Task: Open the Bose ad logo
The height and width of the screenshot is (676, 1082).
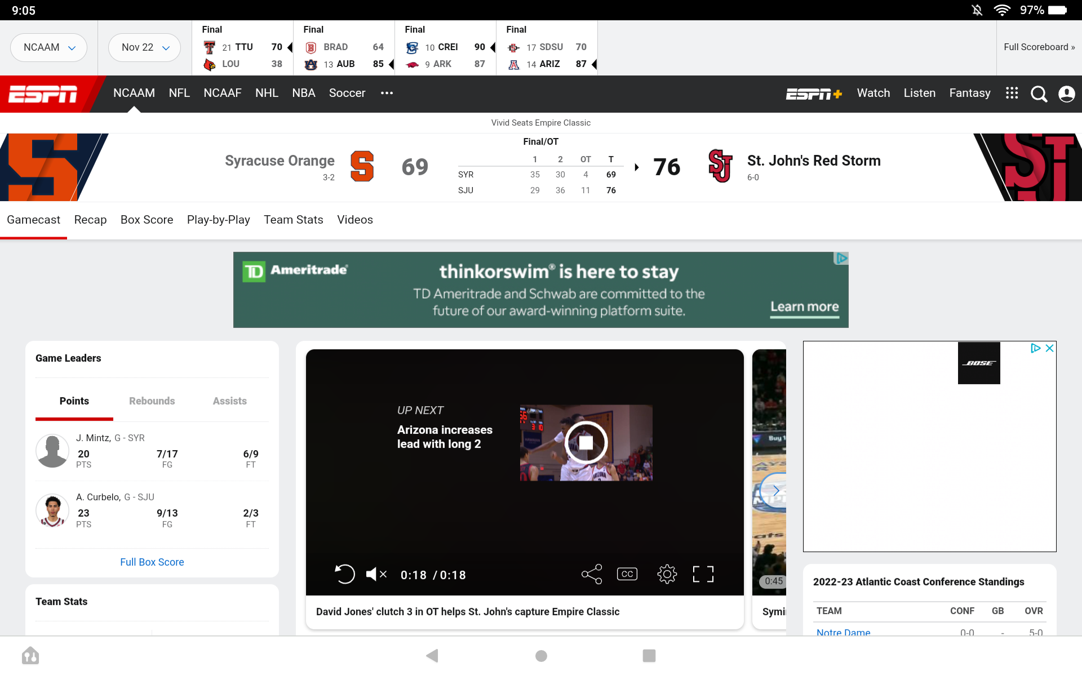Action: tap(979, 363)
